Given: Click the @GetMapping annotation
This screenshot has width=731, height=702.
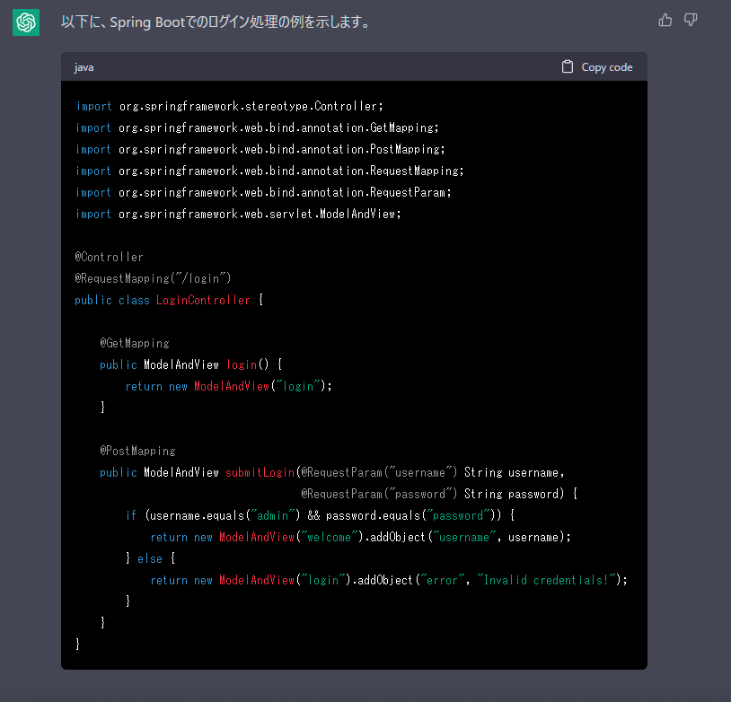Looking at the screenshot, I should pos(135,343).
